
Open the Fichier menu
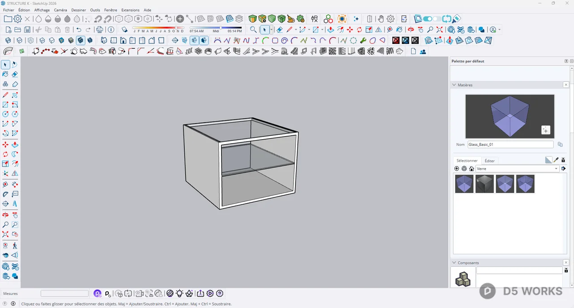pyautogui.click(x=9, y=10)
